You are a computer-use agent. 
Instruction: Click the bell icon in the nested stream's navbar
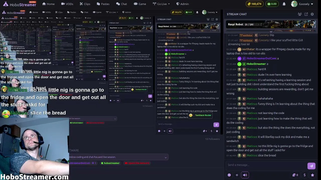(x=197, y=12)
